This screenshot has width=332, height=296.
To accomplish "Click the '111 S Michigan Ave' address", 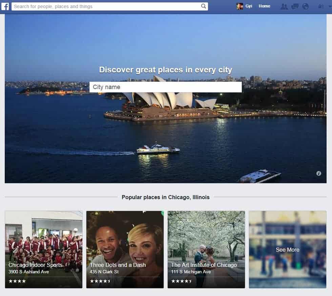I will point(191,272).
